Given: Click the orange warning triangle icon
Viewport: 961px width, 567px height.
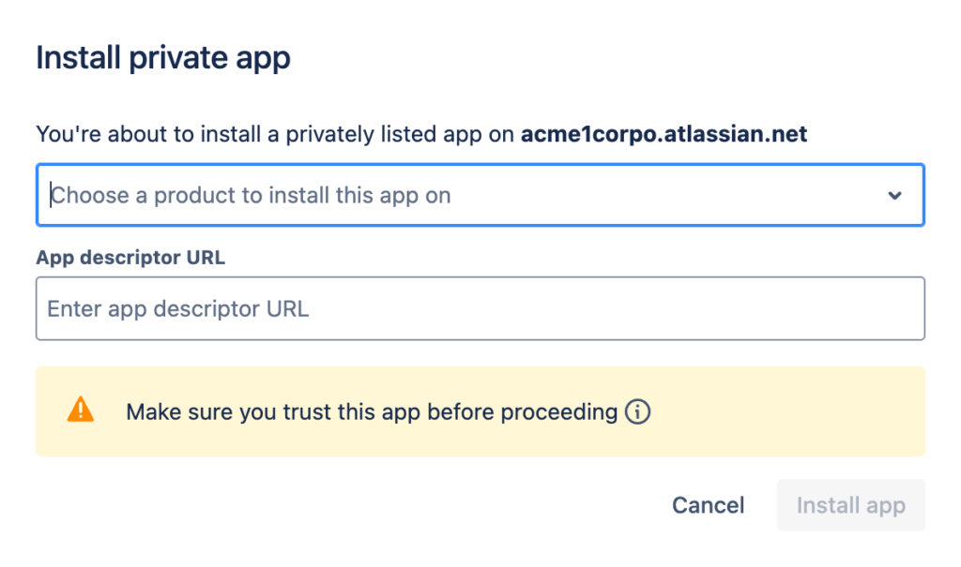Looking at the screenshot, I should pos(81,410).
